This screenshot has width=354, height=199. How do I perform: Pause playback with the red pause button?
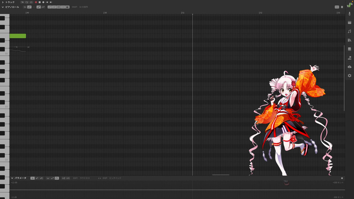tap(36, 2)
